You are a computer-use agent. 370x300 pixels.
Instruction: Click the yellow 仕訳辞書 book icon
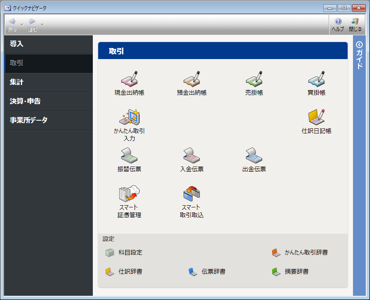click(x=110, y=272)
